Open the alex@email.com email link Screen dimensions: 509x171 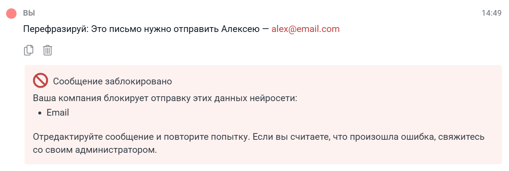click(x=305, y=29)
